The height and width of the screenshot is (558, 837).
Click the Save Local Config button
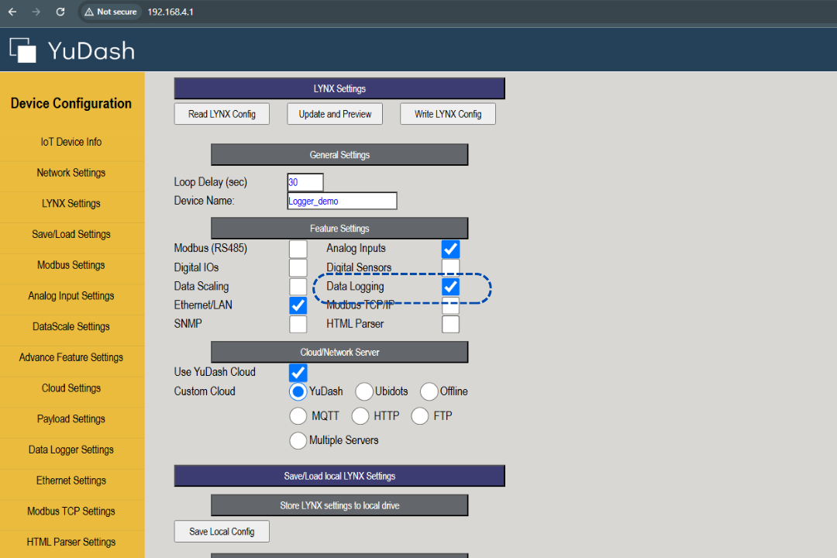pos(222,532)
